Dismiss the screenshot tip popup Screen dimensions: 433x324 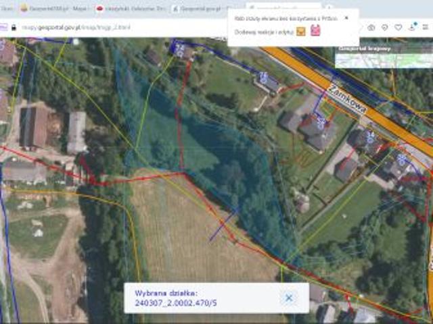pyautogui.click(x=346, y=18)
